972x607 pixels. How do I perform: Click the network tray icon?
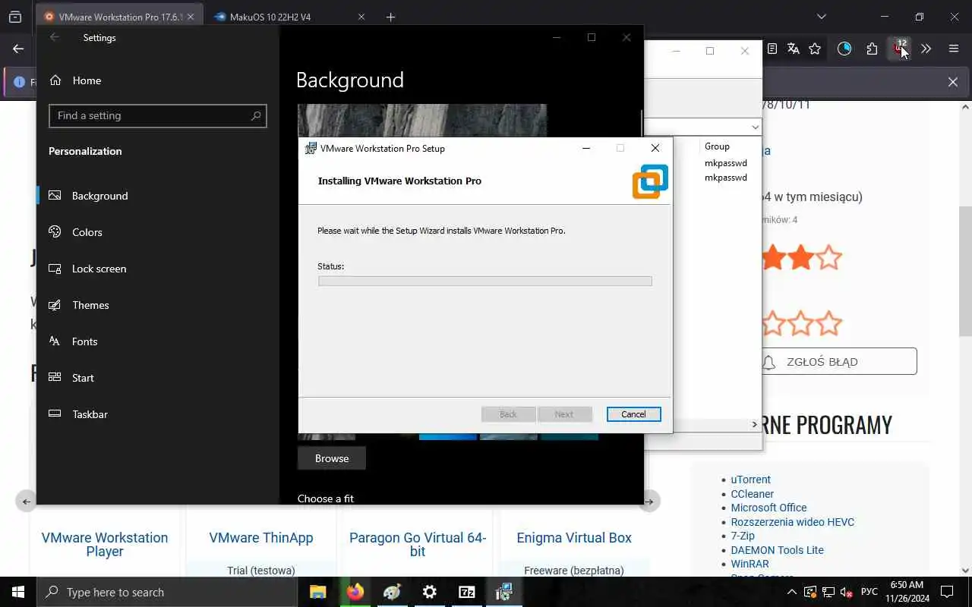(x=828, y=592)
